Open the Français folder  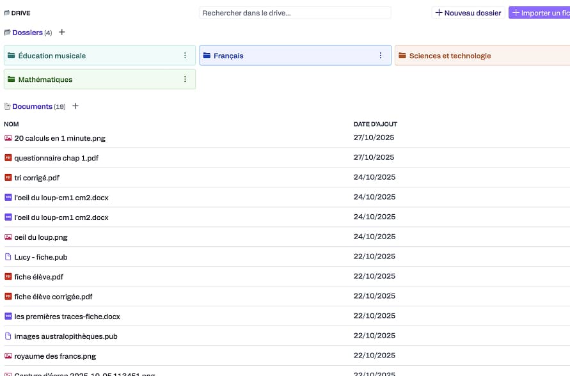pyautogui.click(x=228, y=56)
